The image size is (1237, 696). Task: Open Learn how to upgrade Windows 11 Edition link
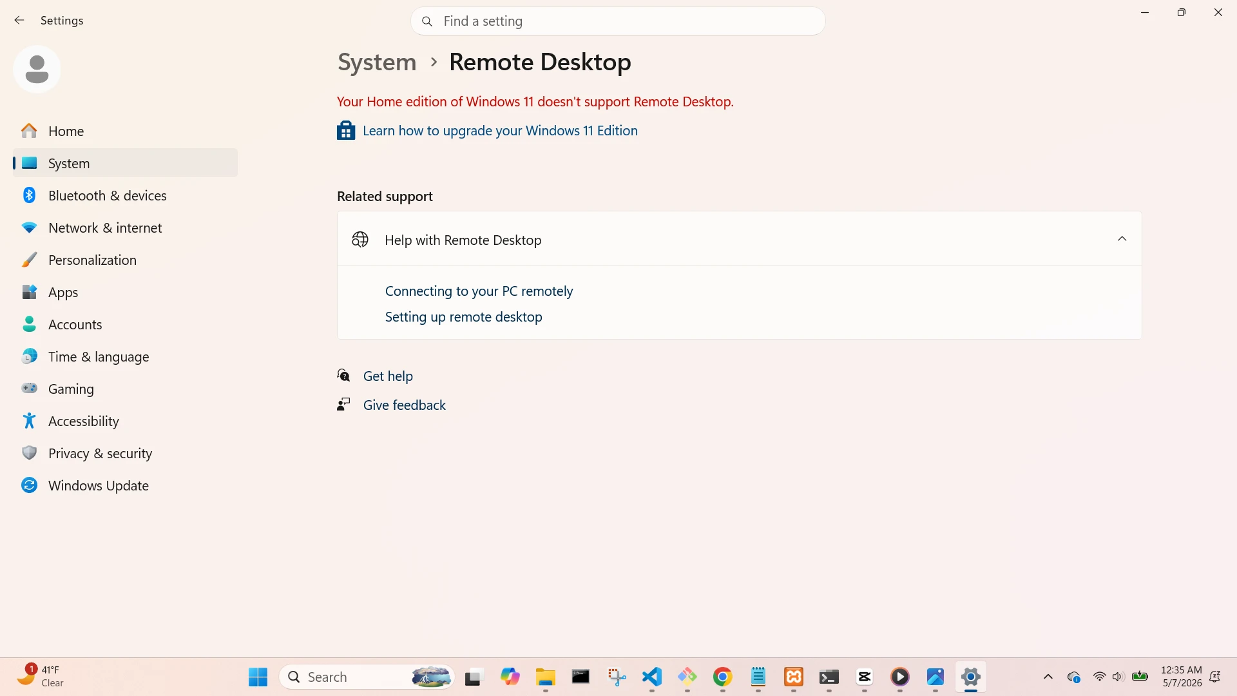500,131
